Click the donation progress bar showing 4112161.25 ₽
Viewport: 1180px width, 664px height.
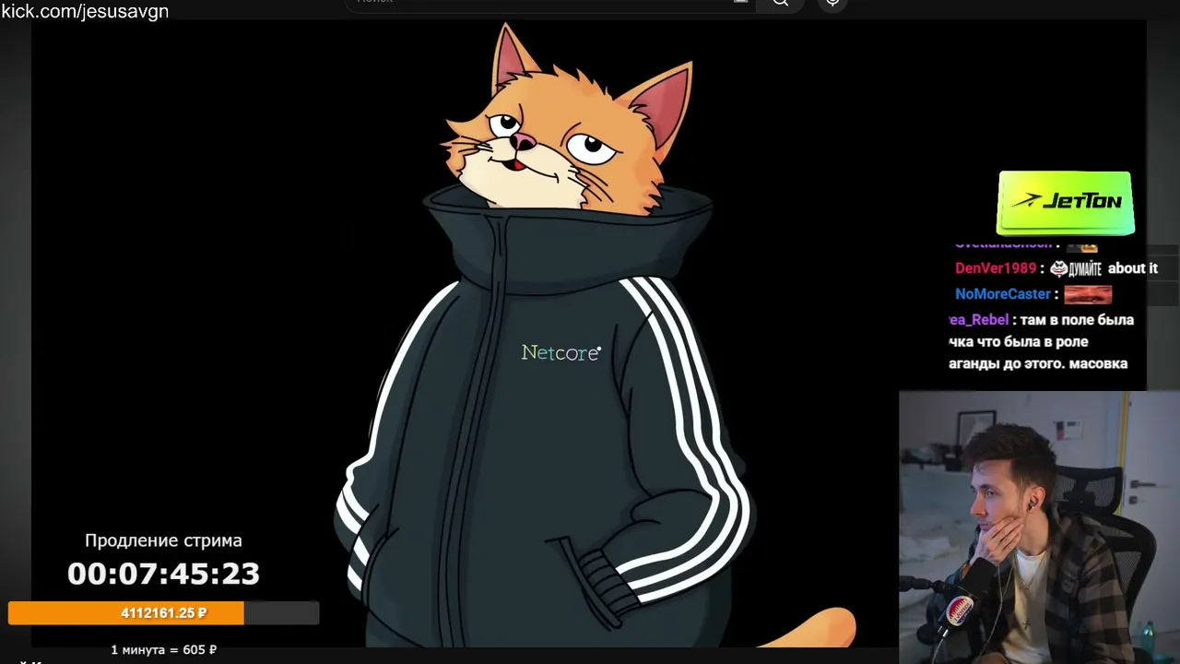click(163, 613)
